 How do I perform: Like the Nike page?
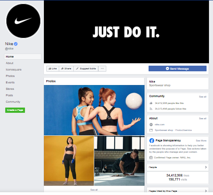pyautogui.click(x=53, y=68)
